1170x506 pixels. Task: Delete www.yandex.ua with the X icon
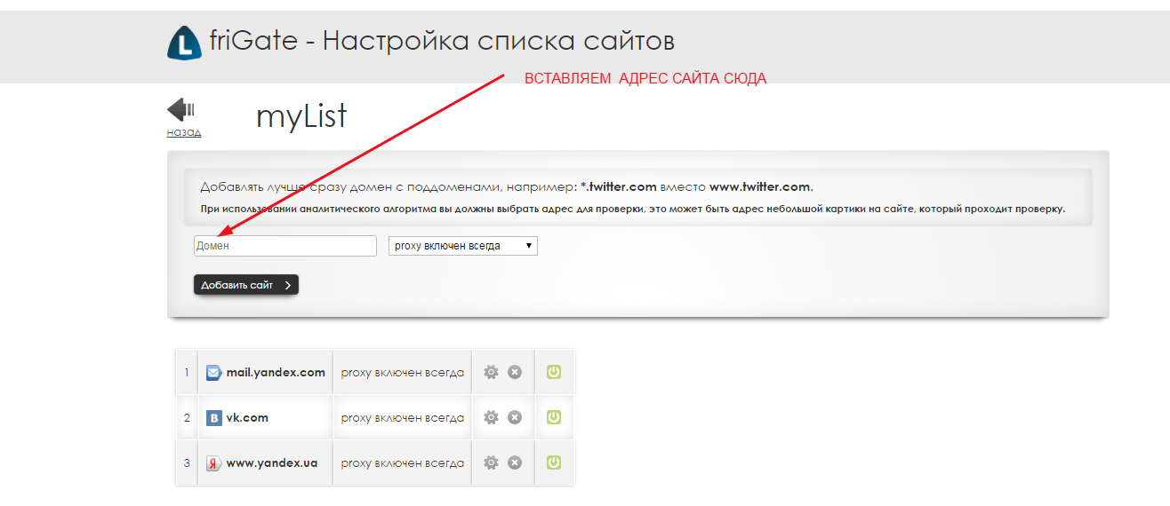[x=515, y=463]
